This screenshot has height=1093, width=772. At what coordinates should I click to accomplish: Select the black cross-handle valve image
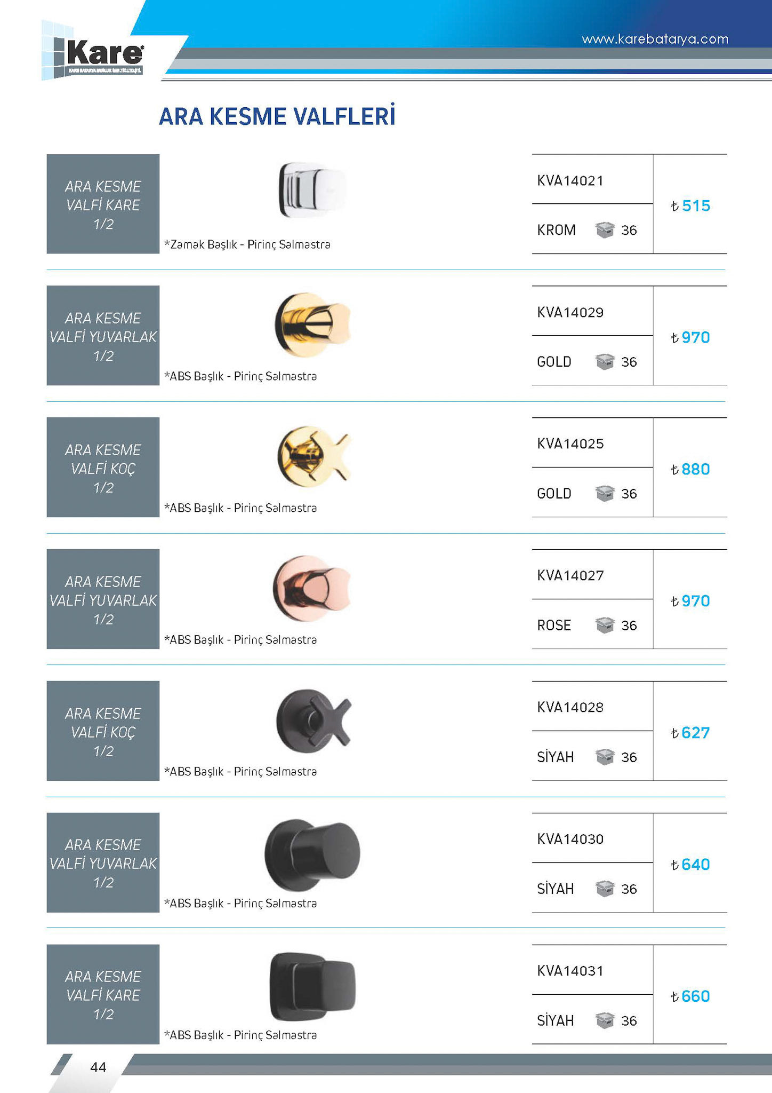coord(314,720)
